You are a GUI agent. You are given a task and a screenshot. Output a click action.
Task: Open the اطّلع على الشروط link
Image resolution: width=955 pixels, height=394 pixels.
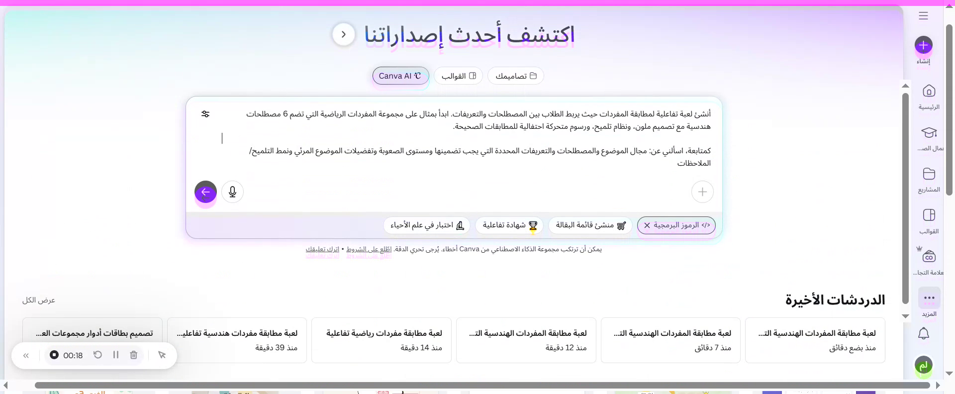[x=369, y=249]
